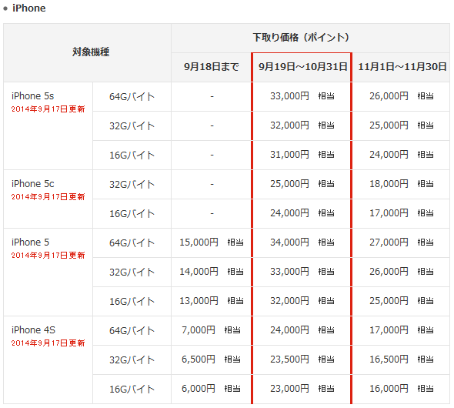This screenshot has height=408, width=454.
Task: Select the "15,000円 相当" price cell
Action: point(212,242)
